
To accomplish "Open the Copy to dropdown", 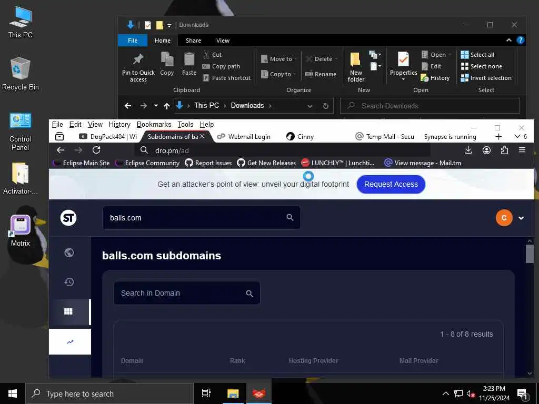I will pos(278,74).
